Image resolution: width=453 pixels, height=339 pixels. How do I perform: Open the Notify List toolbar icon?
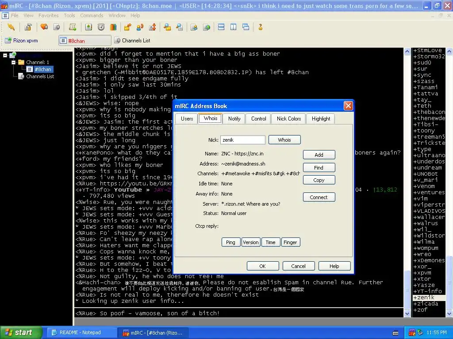point(194,27)
